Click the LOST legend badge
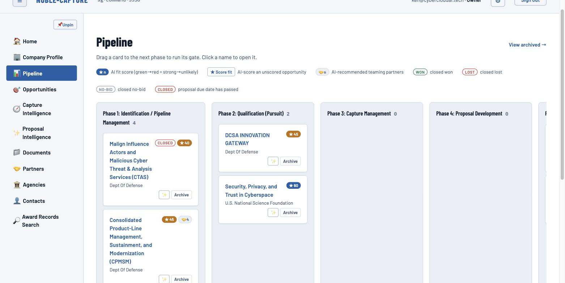 [470, 72]
